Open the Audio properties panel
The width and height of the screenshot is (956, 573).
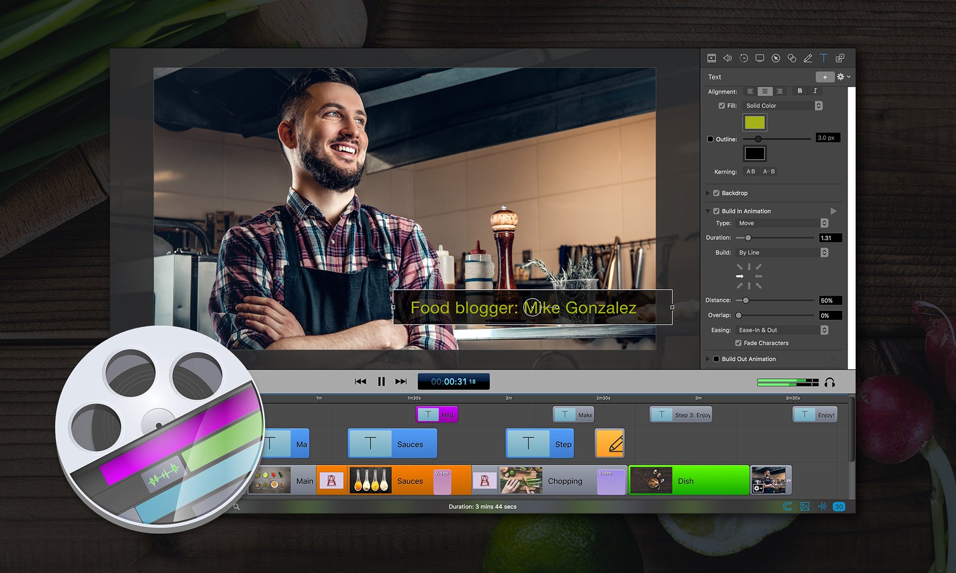728,58
